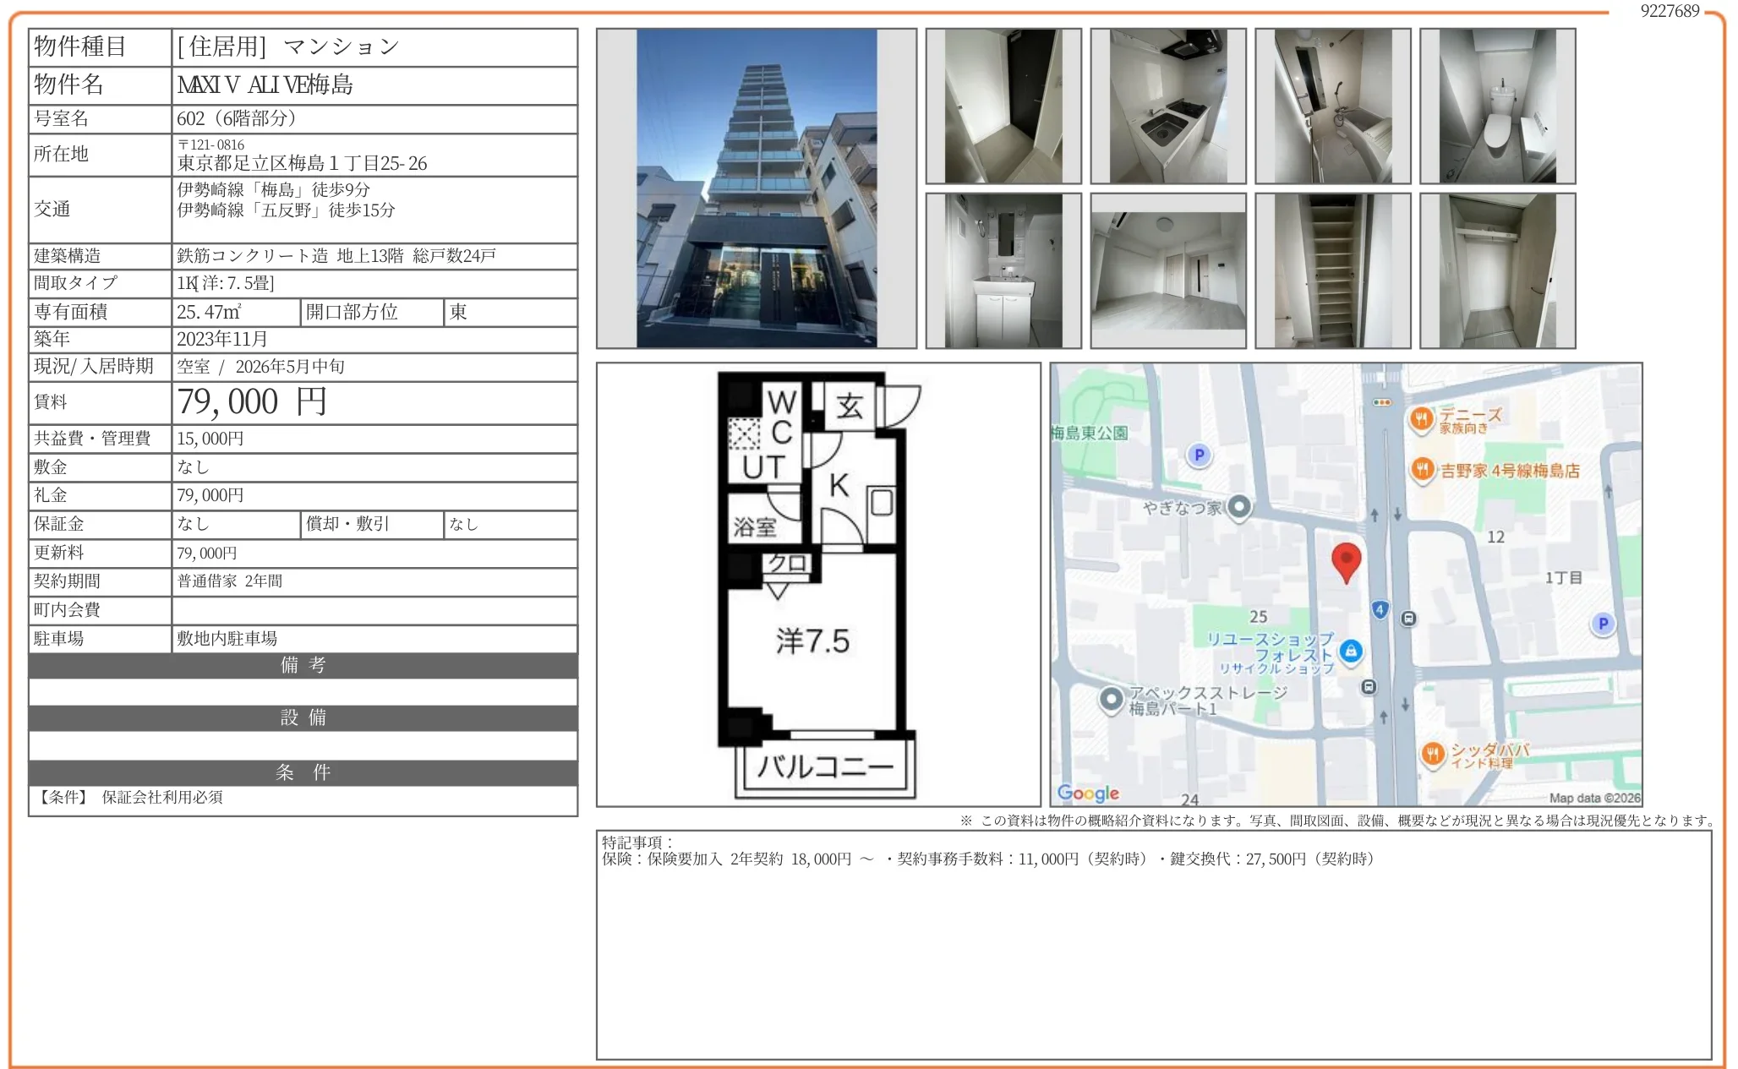Click the parking icon near Umejima East Park
This screenshot has height=1069, width=1738.
pyautogui.click(x=1199, y=455)
